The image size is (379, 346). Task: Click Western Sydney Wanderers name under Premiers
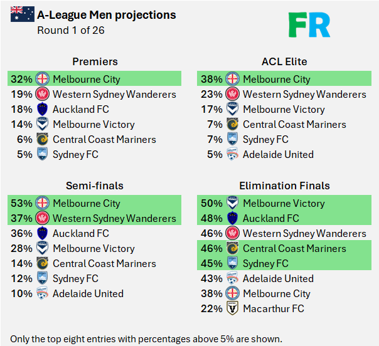(x=114, y=94)
